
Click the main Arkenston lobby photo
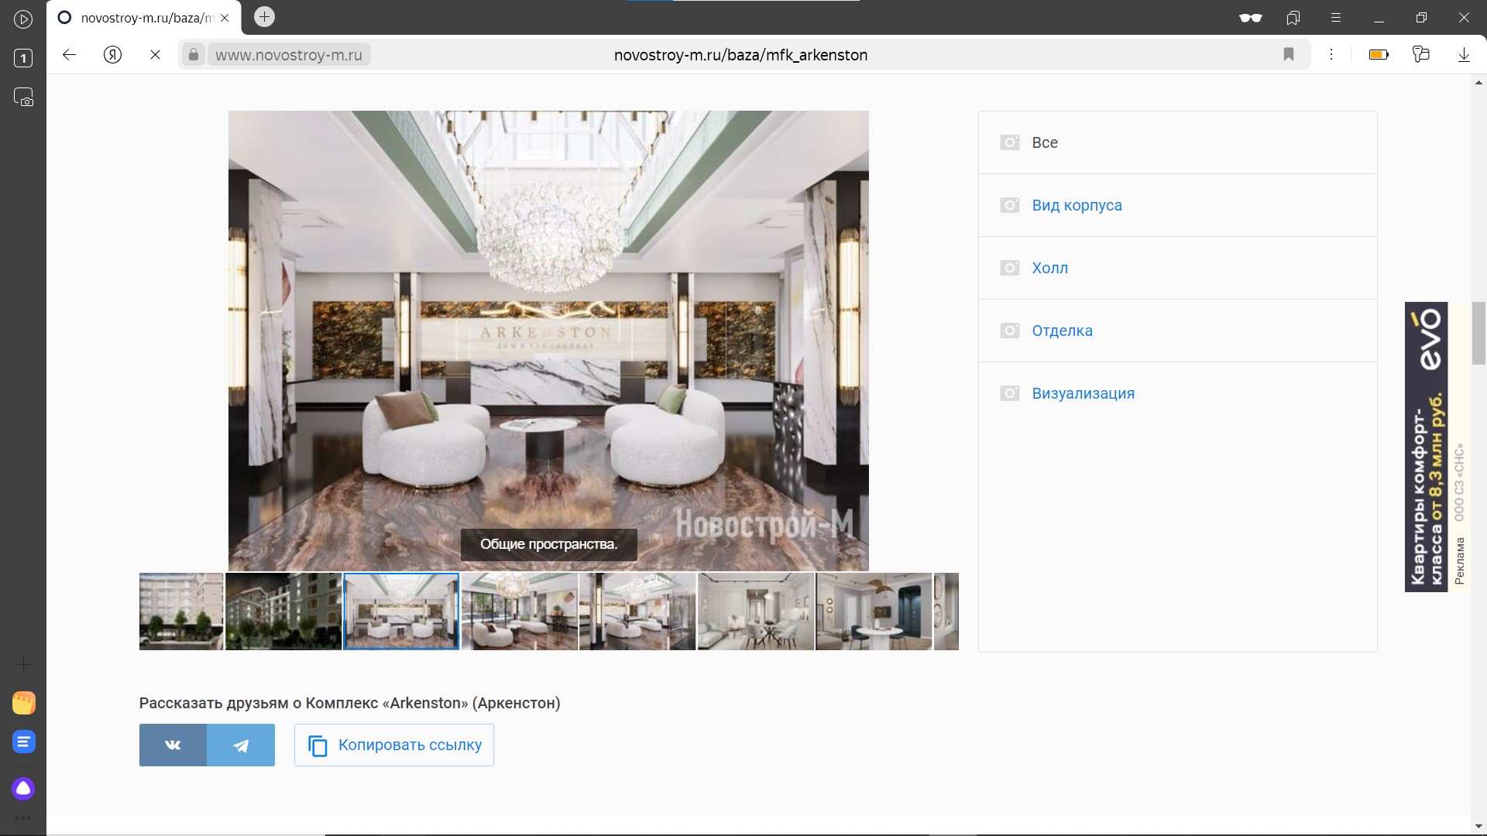[548, 341]
